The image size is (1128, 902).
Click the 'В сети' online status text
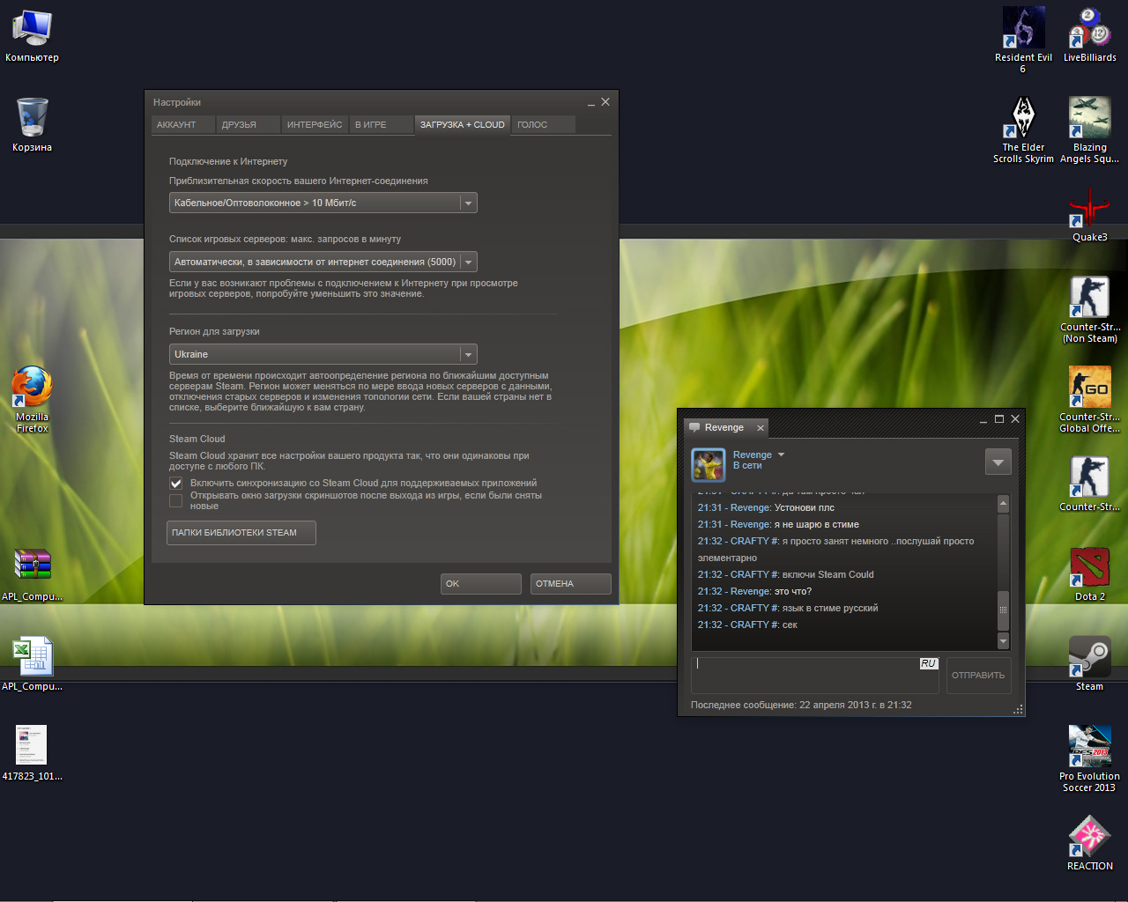[x=747, y=465]
